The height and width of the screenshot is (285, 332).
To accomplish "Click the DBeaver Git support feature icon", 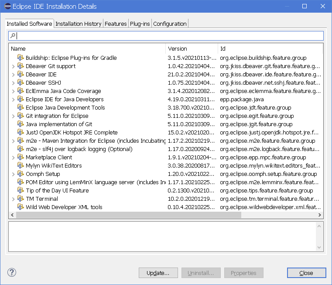I will point(21,66).
